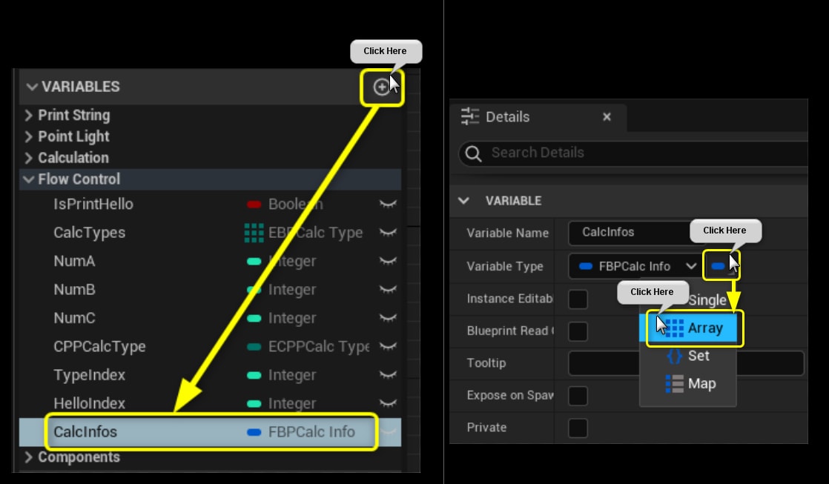Enable the Instance Editable checkbox
Screen dimensions: 829x484
point(578,299)
